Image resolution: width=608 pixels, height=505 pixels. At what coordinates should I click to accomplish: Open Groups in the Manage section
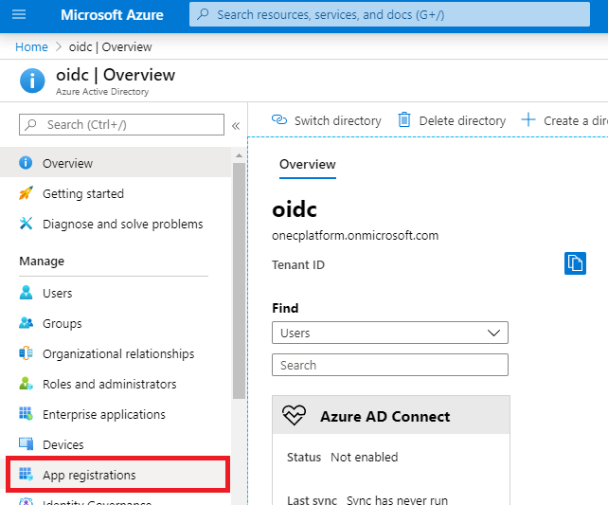tap(62, 323)
